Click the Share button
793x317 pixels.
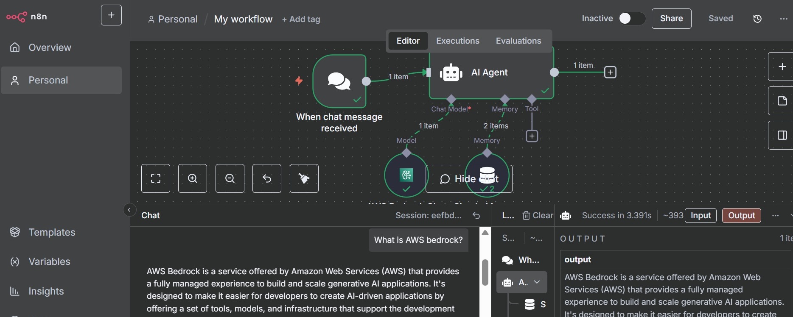pyautogui.click(x=671, y=19)
